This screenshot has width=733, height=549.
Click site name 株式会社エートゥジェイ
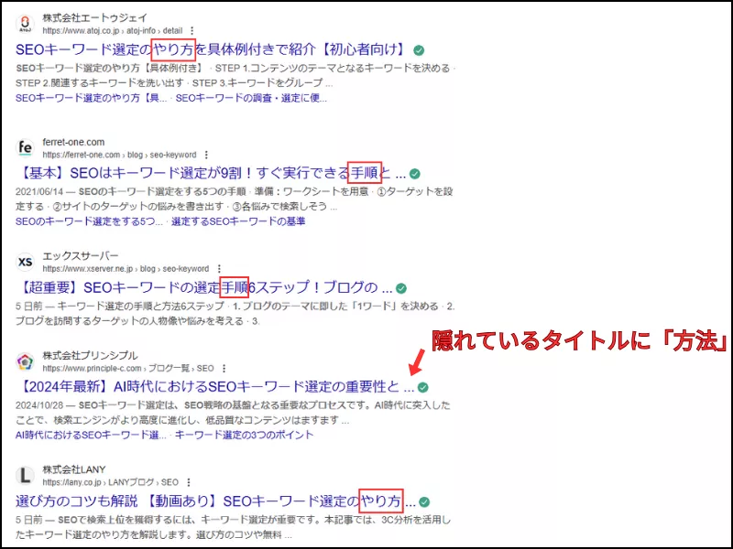click(x=95, y=17)
